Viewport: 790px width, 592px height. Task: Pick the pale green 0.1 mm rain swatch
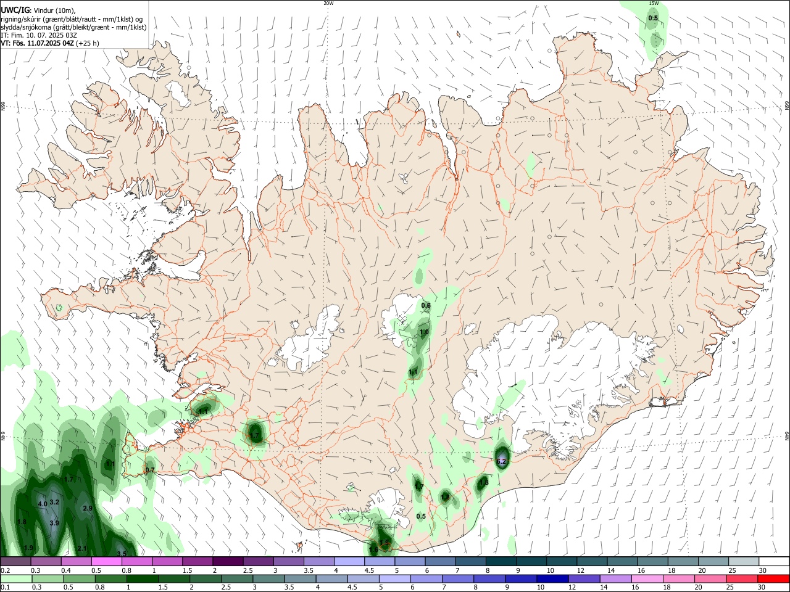pyautogui.click(x=15, y=579)
